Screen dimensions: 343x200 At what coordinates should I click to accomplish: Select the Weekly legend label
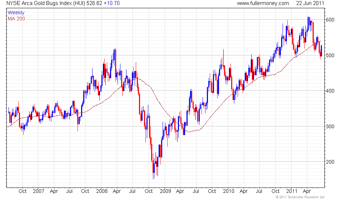pyautogui.click(x=16, y=13)
